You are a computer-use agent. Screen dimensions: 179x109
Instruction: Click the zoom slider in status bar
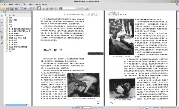(x=171, y=108)
